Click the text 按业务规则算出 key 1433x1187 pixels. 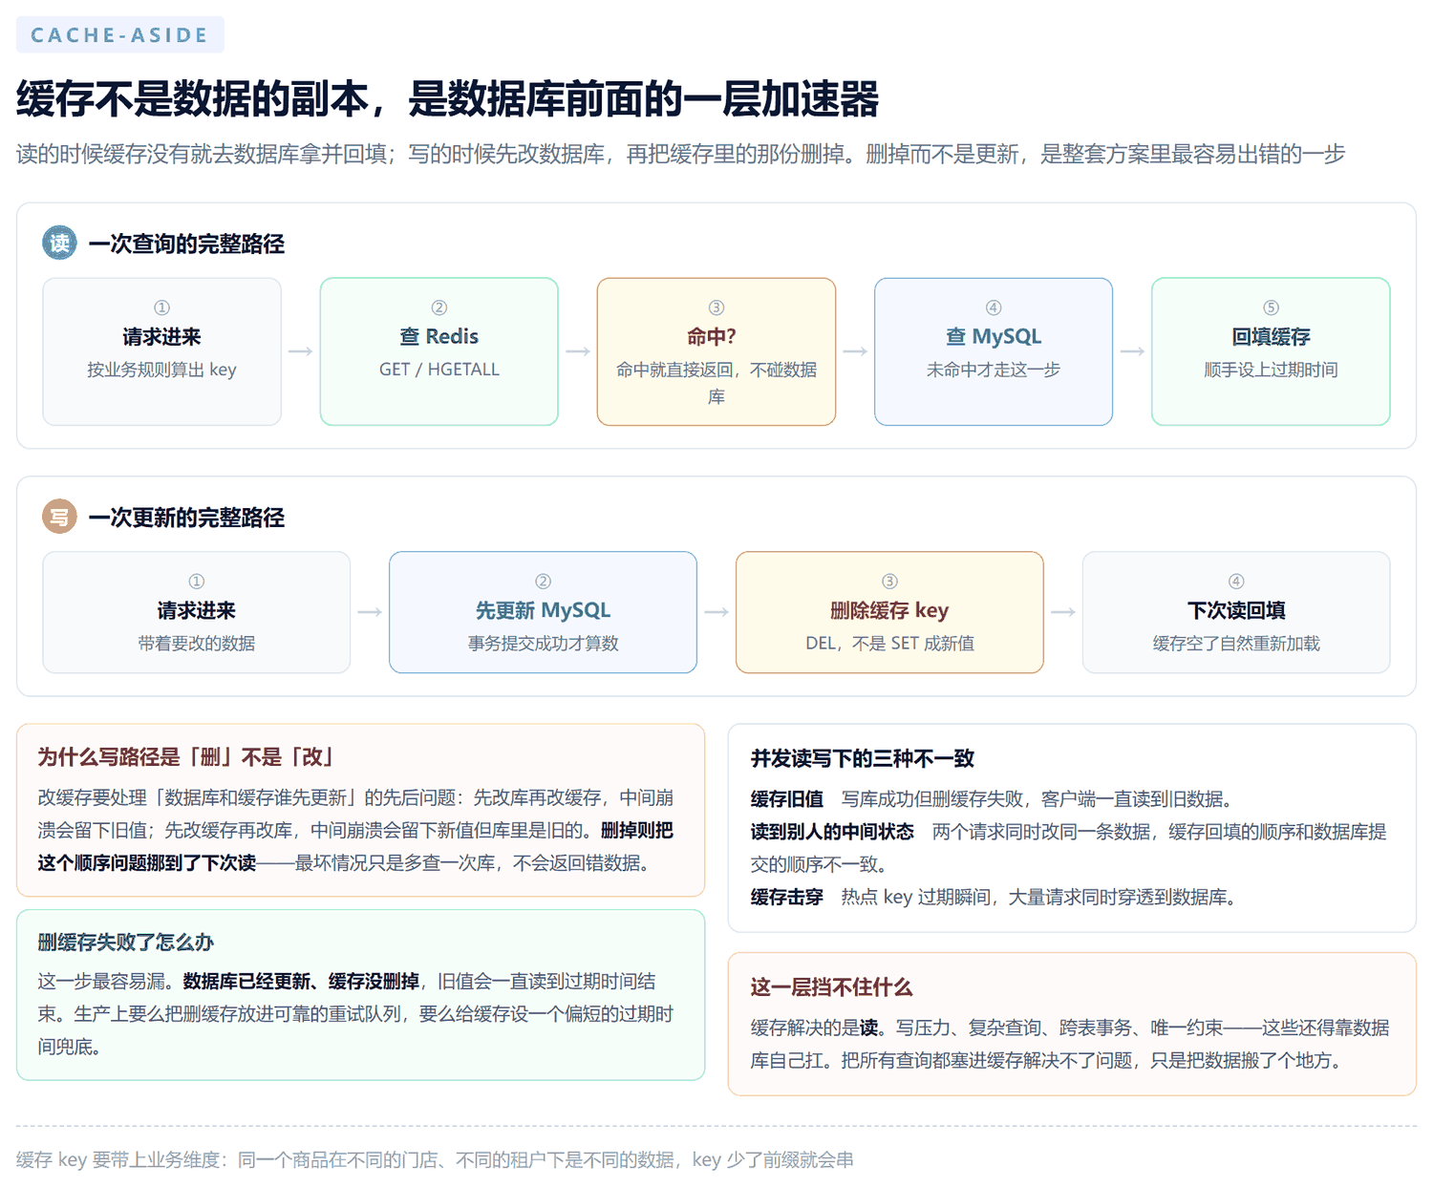(161, 370)
